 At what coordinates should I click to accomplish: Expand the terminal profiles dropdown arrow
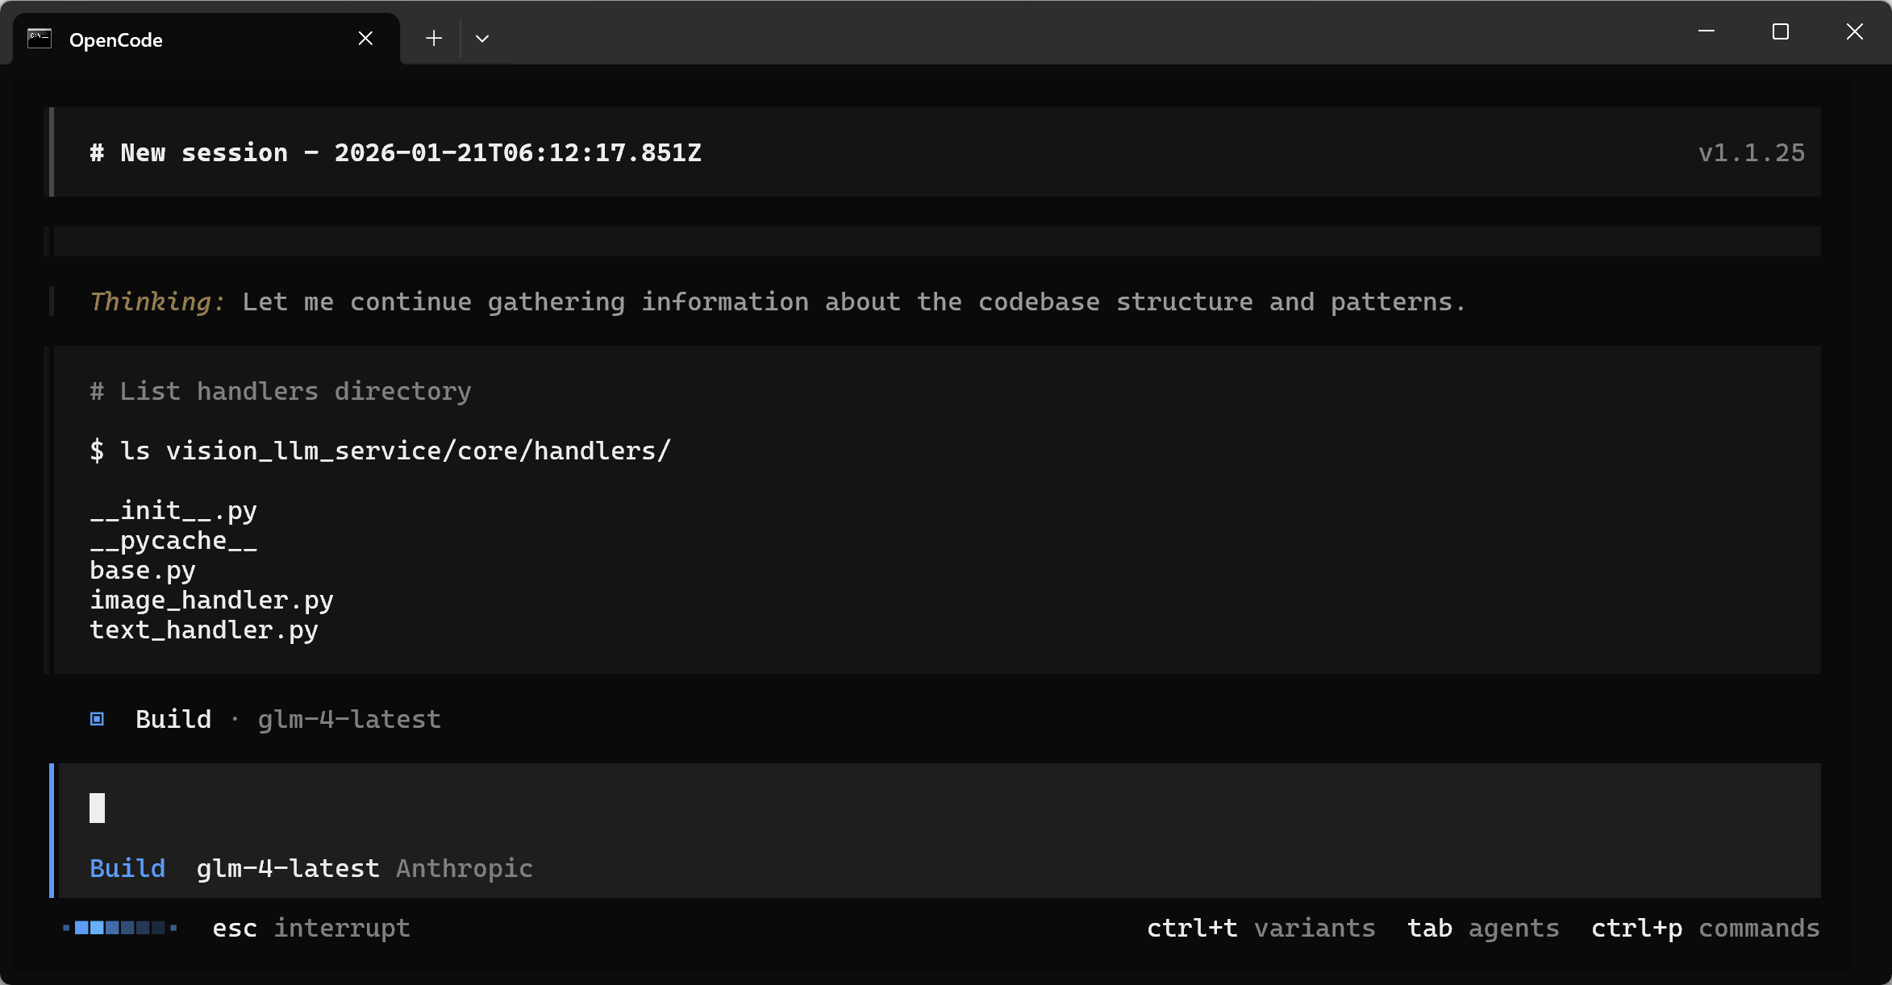coord(482,39)
